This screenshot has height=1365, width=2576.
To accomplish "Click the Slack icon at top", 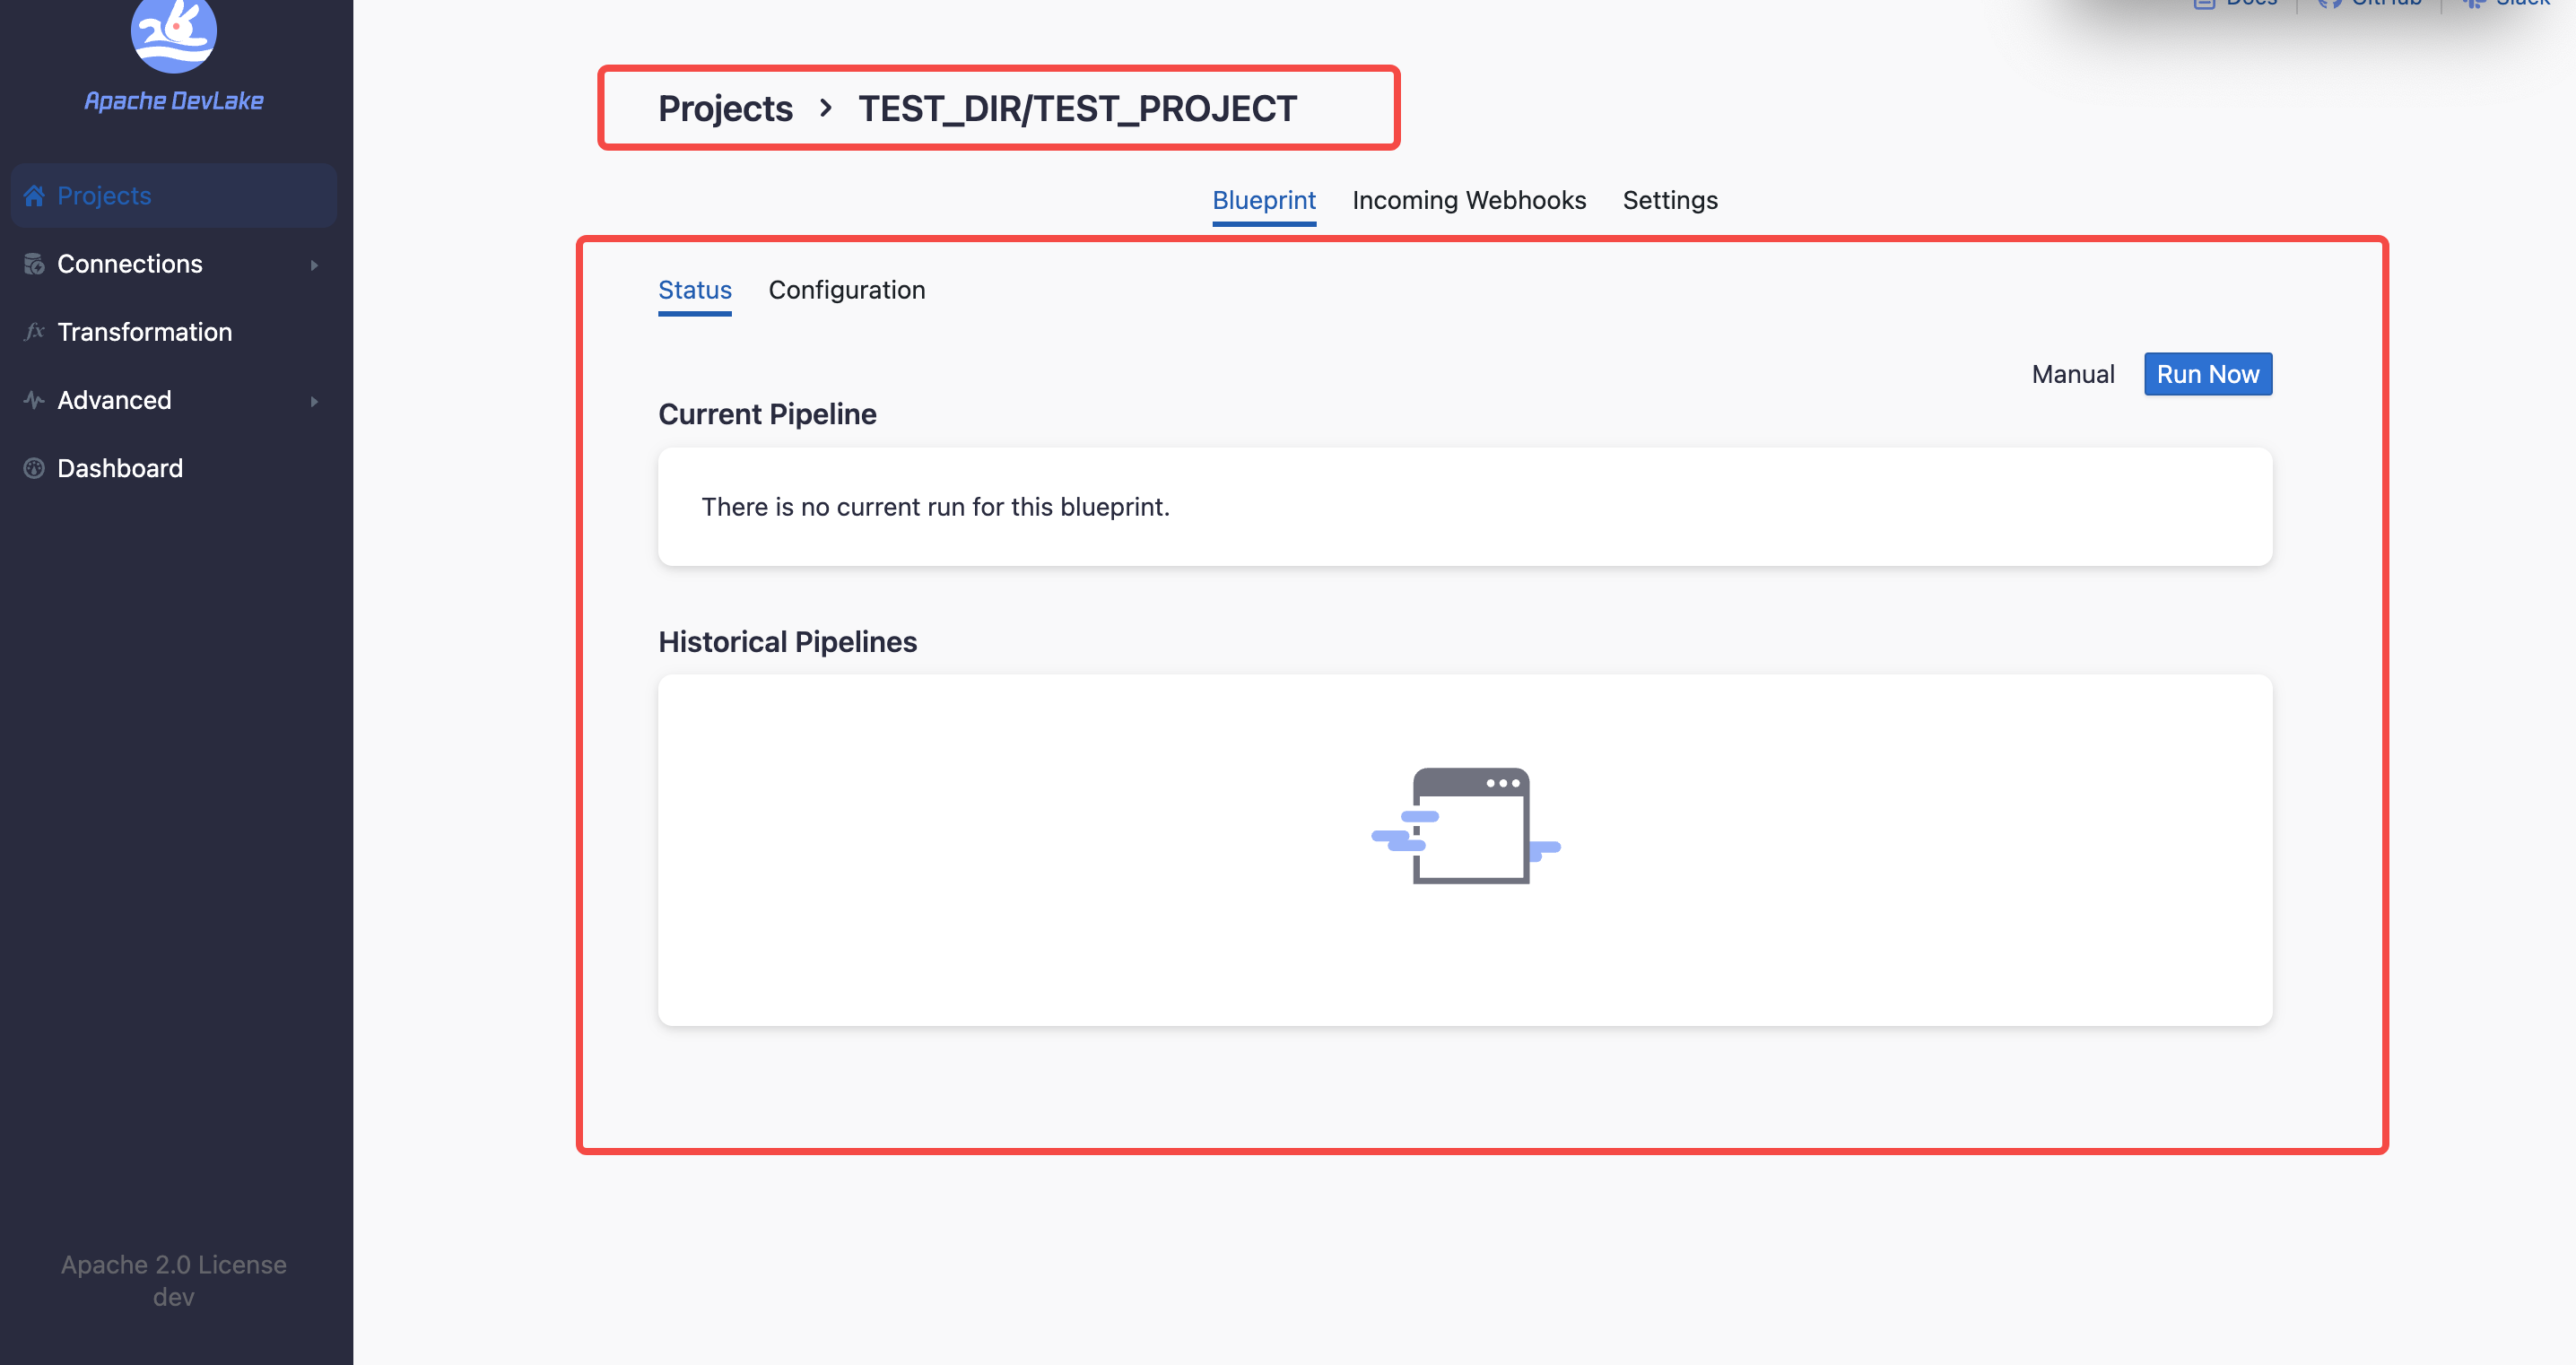I will pyautogui.click(x=2474, y=3).
